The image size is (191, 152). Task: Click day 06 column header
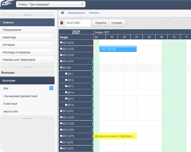[x=124, y=37]
